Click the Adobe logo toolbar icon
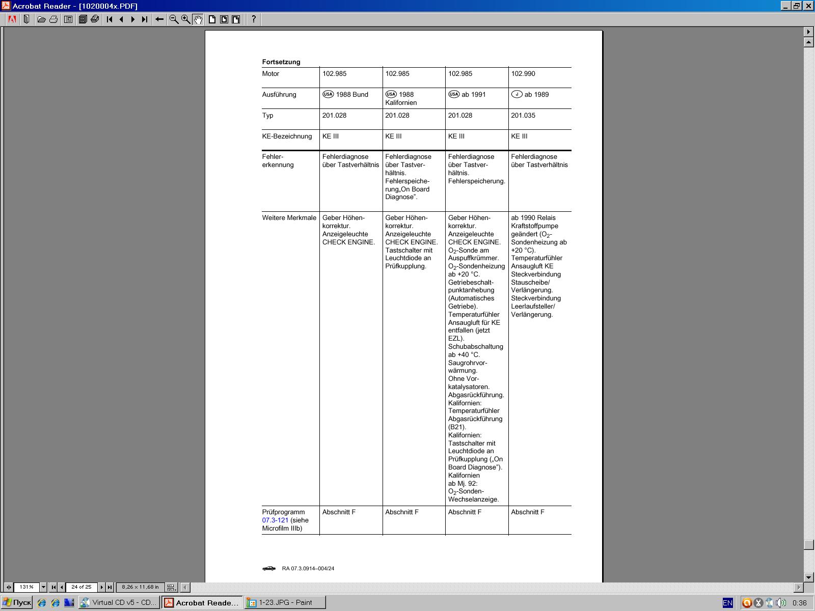815x611 pixels. [x=12, y=19]
